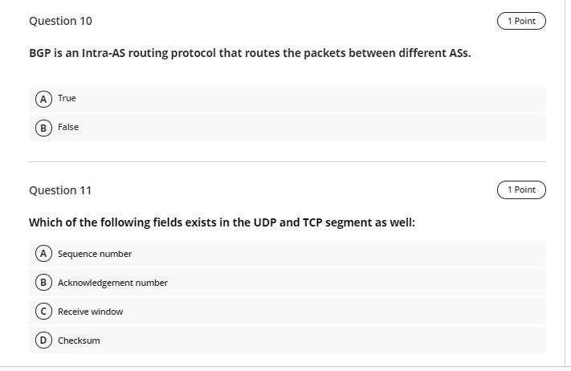Select the circled A icon beside True

tap(43, 99)
